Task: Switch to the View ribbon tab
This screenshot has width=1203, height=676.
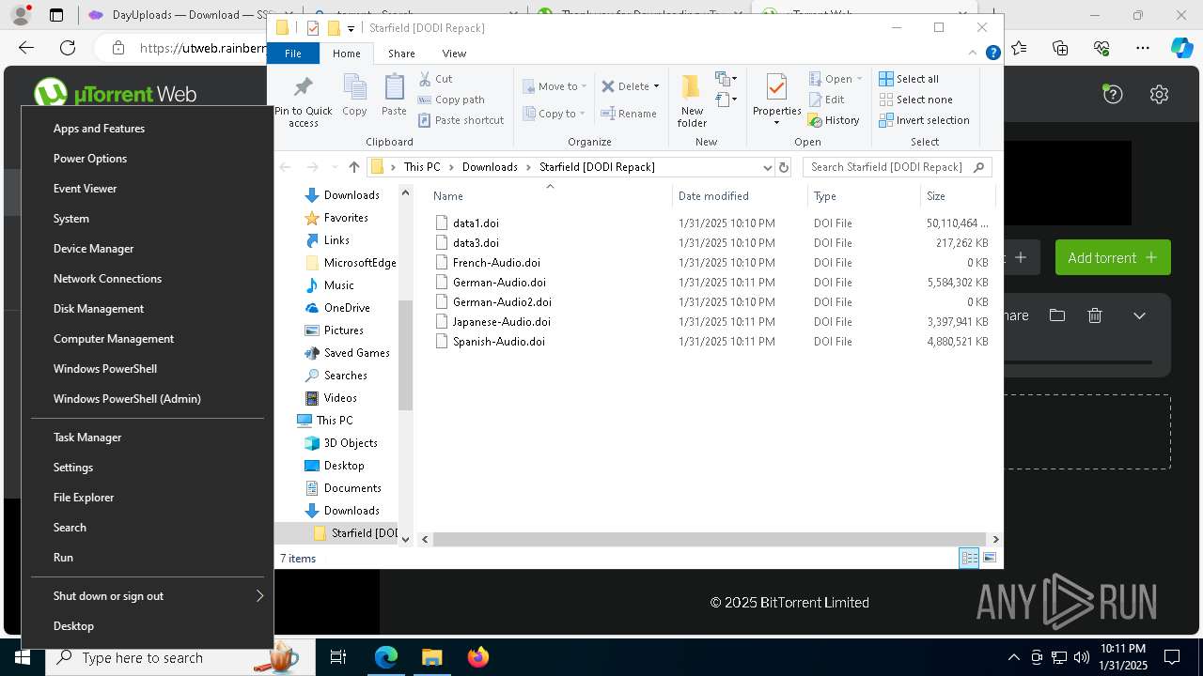Action: (454, 54)
